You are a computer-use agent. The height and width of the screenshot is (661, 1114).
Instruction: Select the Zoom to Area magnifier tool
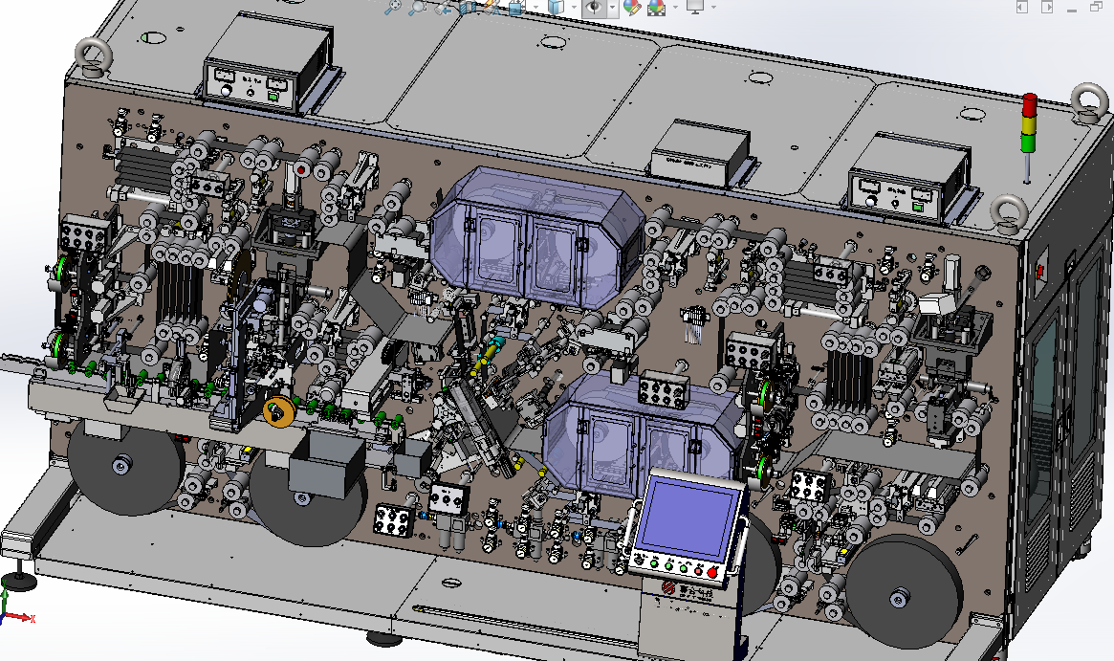[417, 7]
